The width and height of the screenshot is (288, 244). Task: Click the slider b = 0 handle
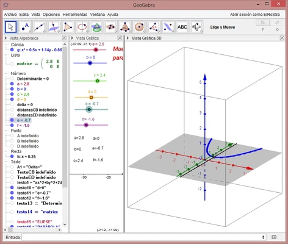coord(90,63)
